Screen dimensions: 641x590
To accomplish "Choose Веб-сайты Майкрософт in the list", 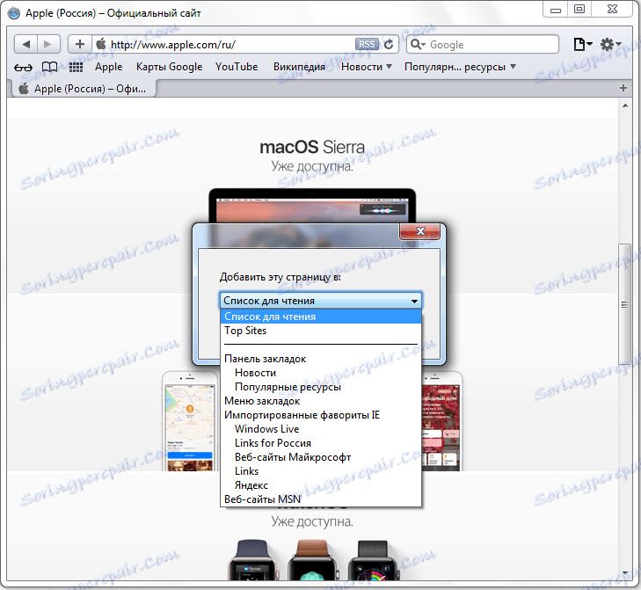I will click(320, 457).
